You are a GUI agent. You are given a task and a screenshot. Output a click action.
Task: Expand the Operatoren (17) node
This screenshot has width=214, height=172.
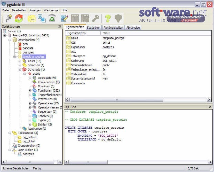30,103
